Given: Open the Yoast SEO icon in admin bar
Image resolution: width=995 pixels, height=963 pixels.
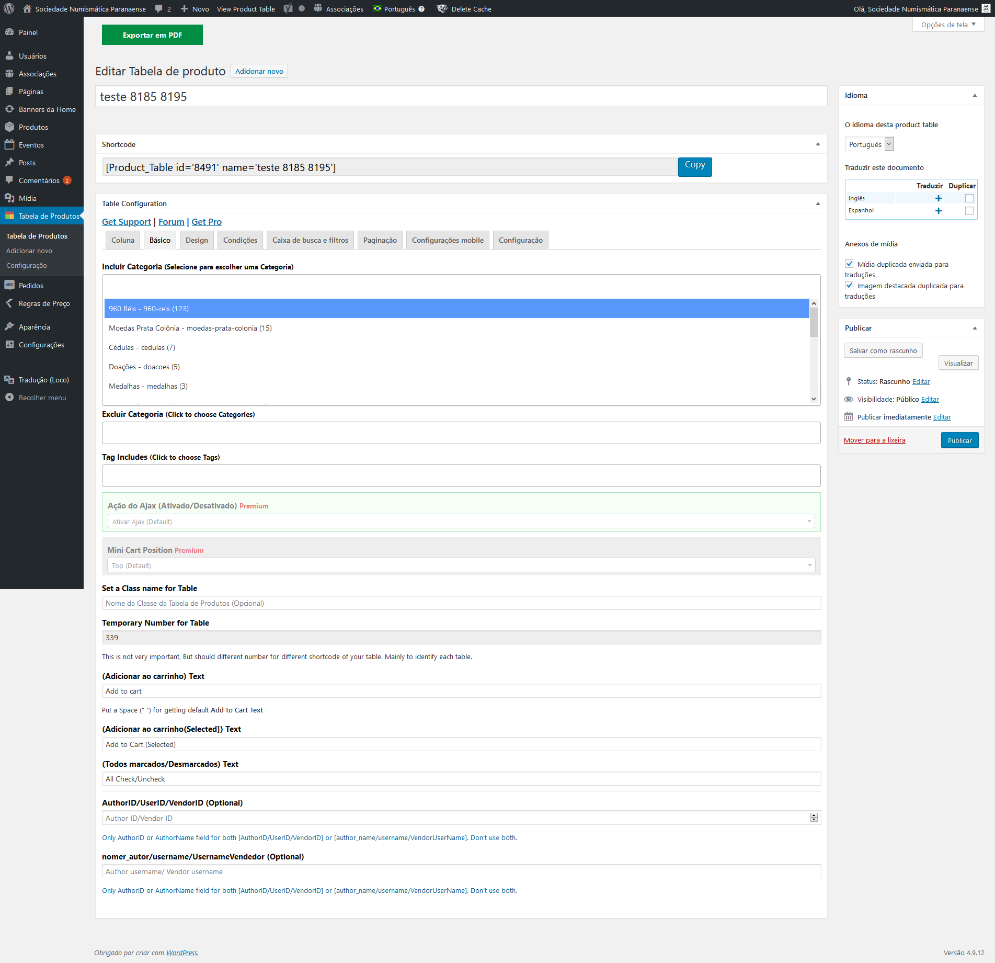Looking at the screenshot, I should [x=288, y=8].
